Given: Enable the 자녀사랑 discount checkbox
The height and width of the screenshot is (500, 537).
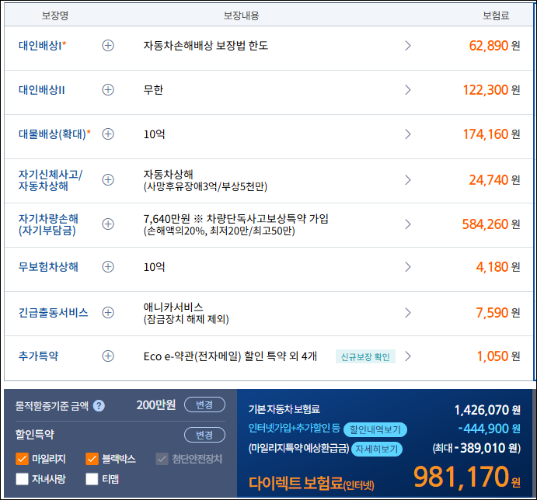Looking at the screenshot, I should coord(23,479).
